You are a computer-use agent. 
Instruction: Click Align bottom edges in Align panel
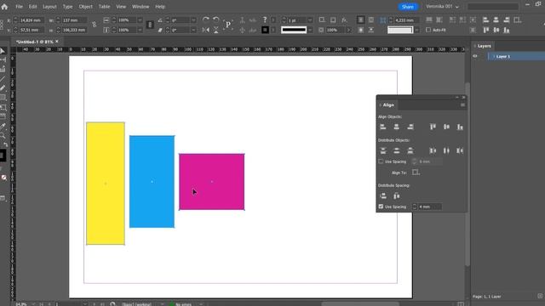pos(460,127)
